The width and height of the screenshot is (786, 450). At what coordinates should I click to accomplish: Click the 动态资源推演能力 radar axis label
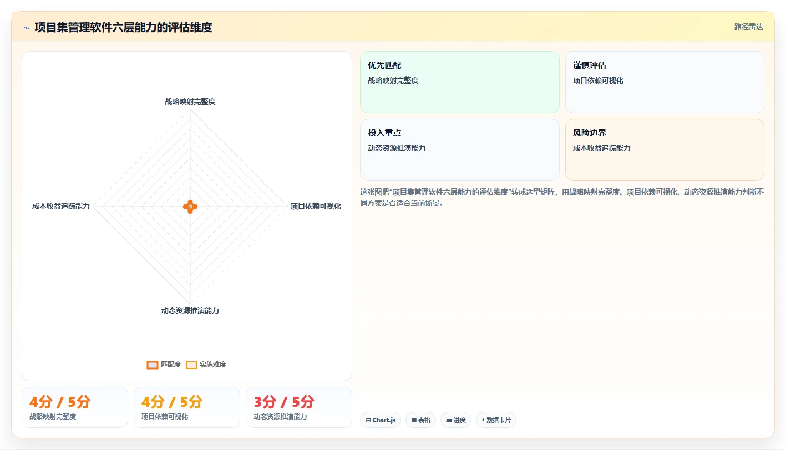click(x=190, y=310)
